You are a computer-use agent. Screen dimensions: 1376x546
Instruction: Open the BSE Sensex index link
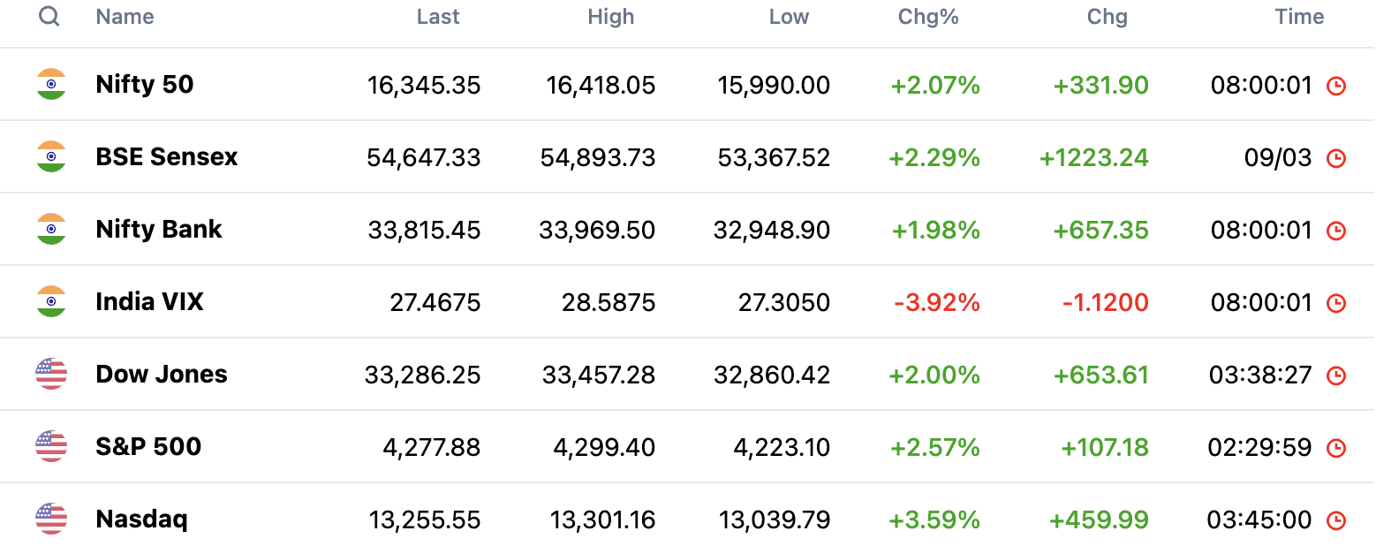pyautogui.click(x=167, y=157)
